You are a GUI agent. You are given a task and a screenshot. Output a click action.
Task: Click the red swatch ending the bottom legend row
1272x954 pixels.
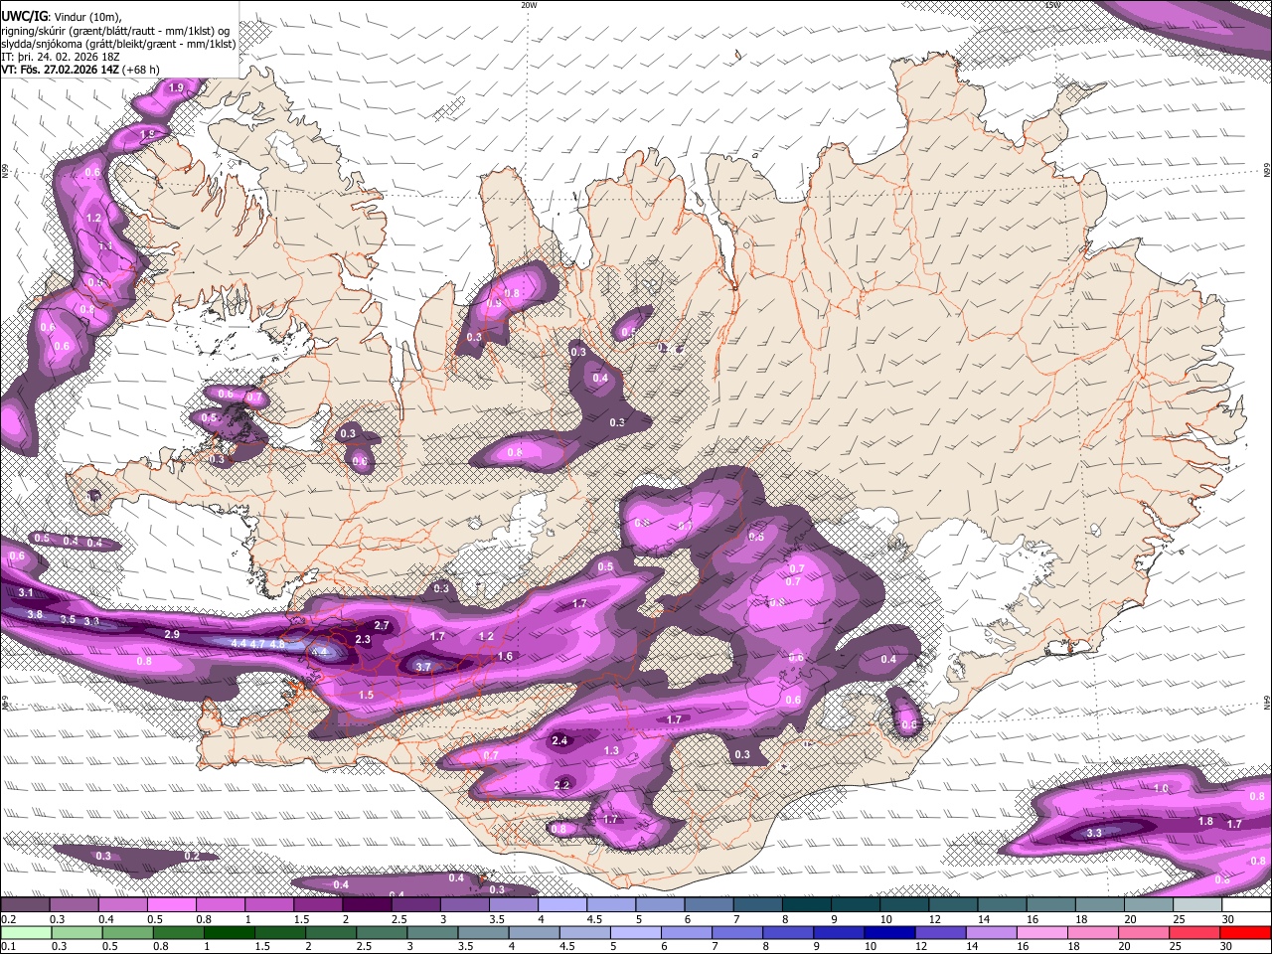point(1246,932)
